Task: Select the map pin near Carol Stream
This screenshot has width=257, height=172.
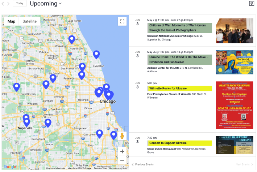Action: pyautogui.click(x=17, y=87)
